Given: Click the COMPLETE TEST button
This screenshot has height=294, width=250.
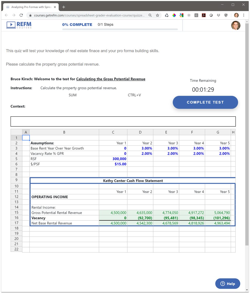Looking at the screenshot, I should point(205,102).
